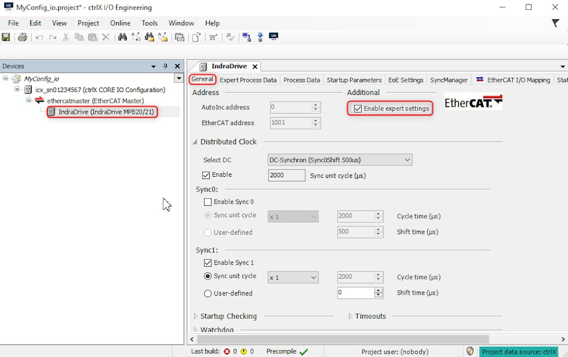
Task: Collapse the Distributed Clock section
Action: click(195, 142)
